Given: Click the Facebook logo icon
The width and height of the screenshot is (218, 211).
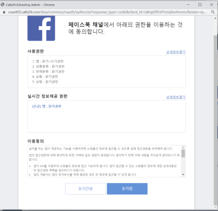Looking at the screenshot, I should (41, 28).
